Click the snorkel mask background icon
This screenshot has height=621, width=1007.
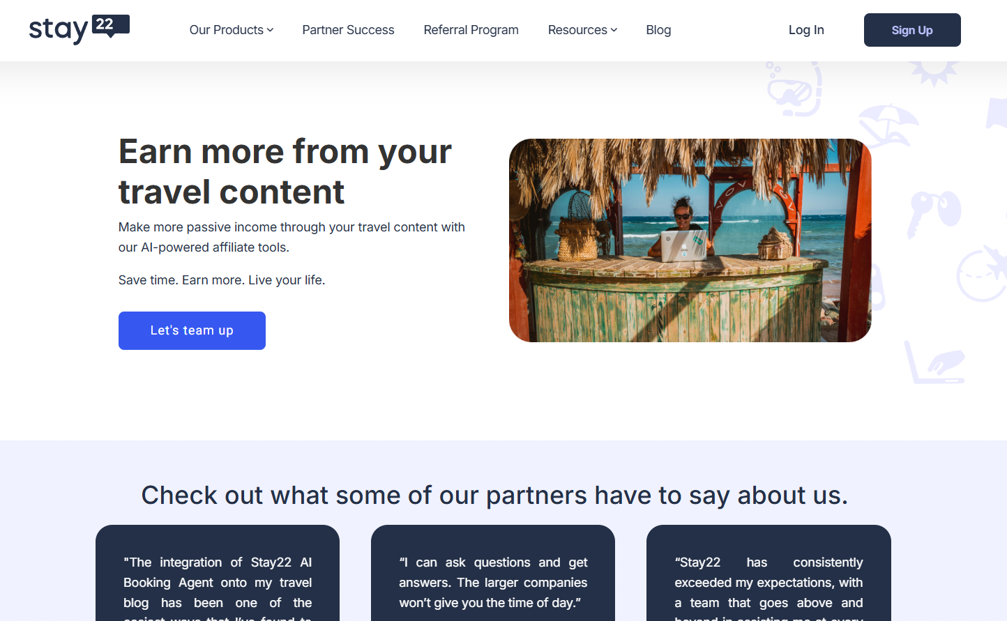click(x=795, y=91)
